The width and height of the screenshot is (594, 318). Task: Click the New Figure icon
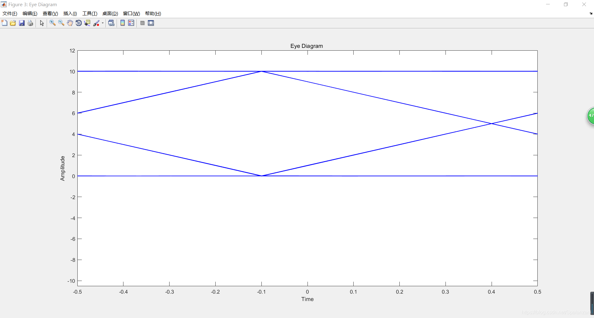(4, 23)
